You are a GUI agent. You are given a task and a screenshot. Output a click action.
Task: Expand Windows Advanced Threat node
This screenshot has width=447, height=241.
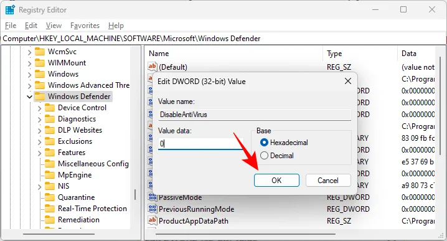(x=29, y=85)
